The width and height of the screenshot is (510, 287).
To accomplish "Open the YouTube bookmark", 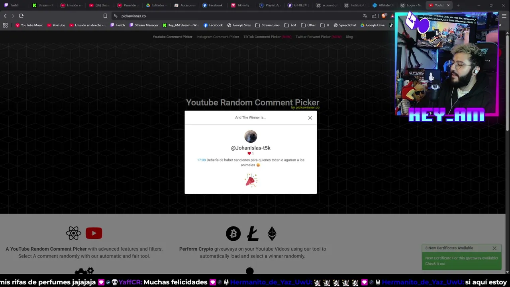I will click(56, 25).
